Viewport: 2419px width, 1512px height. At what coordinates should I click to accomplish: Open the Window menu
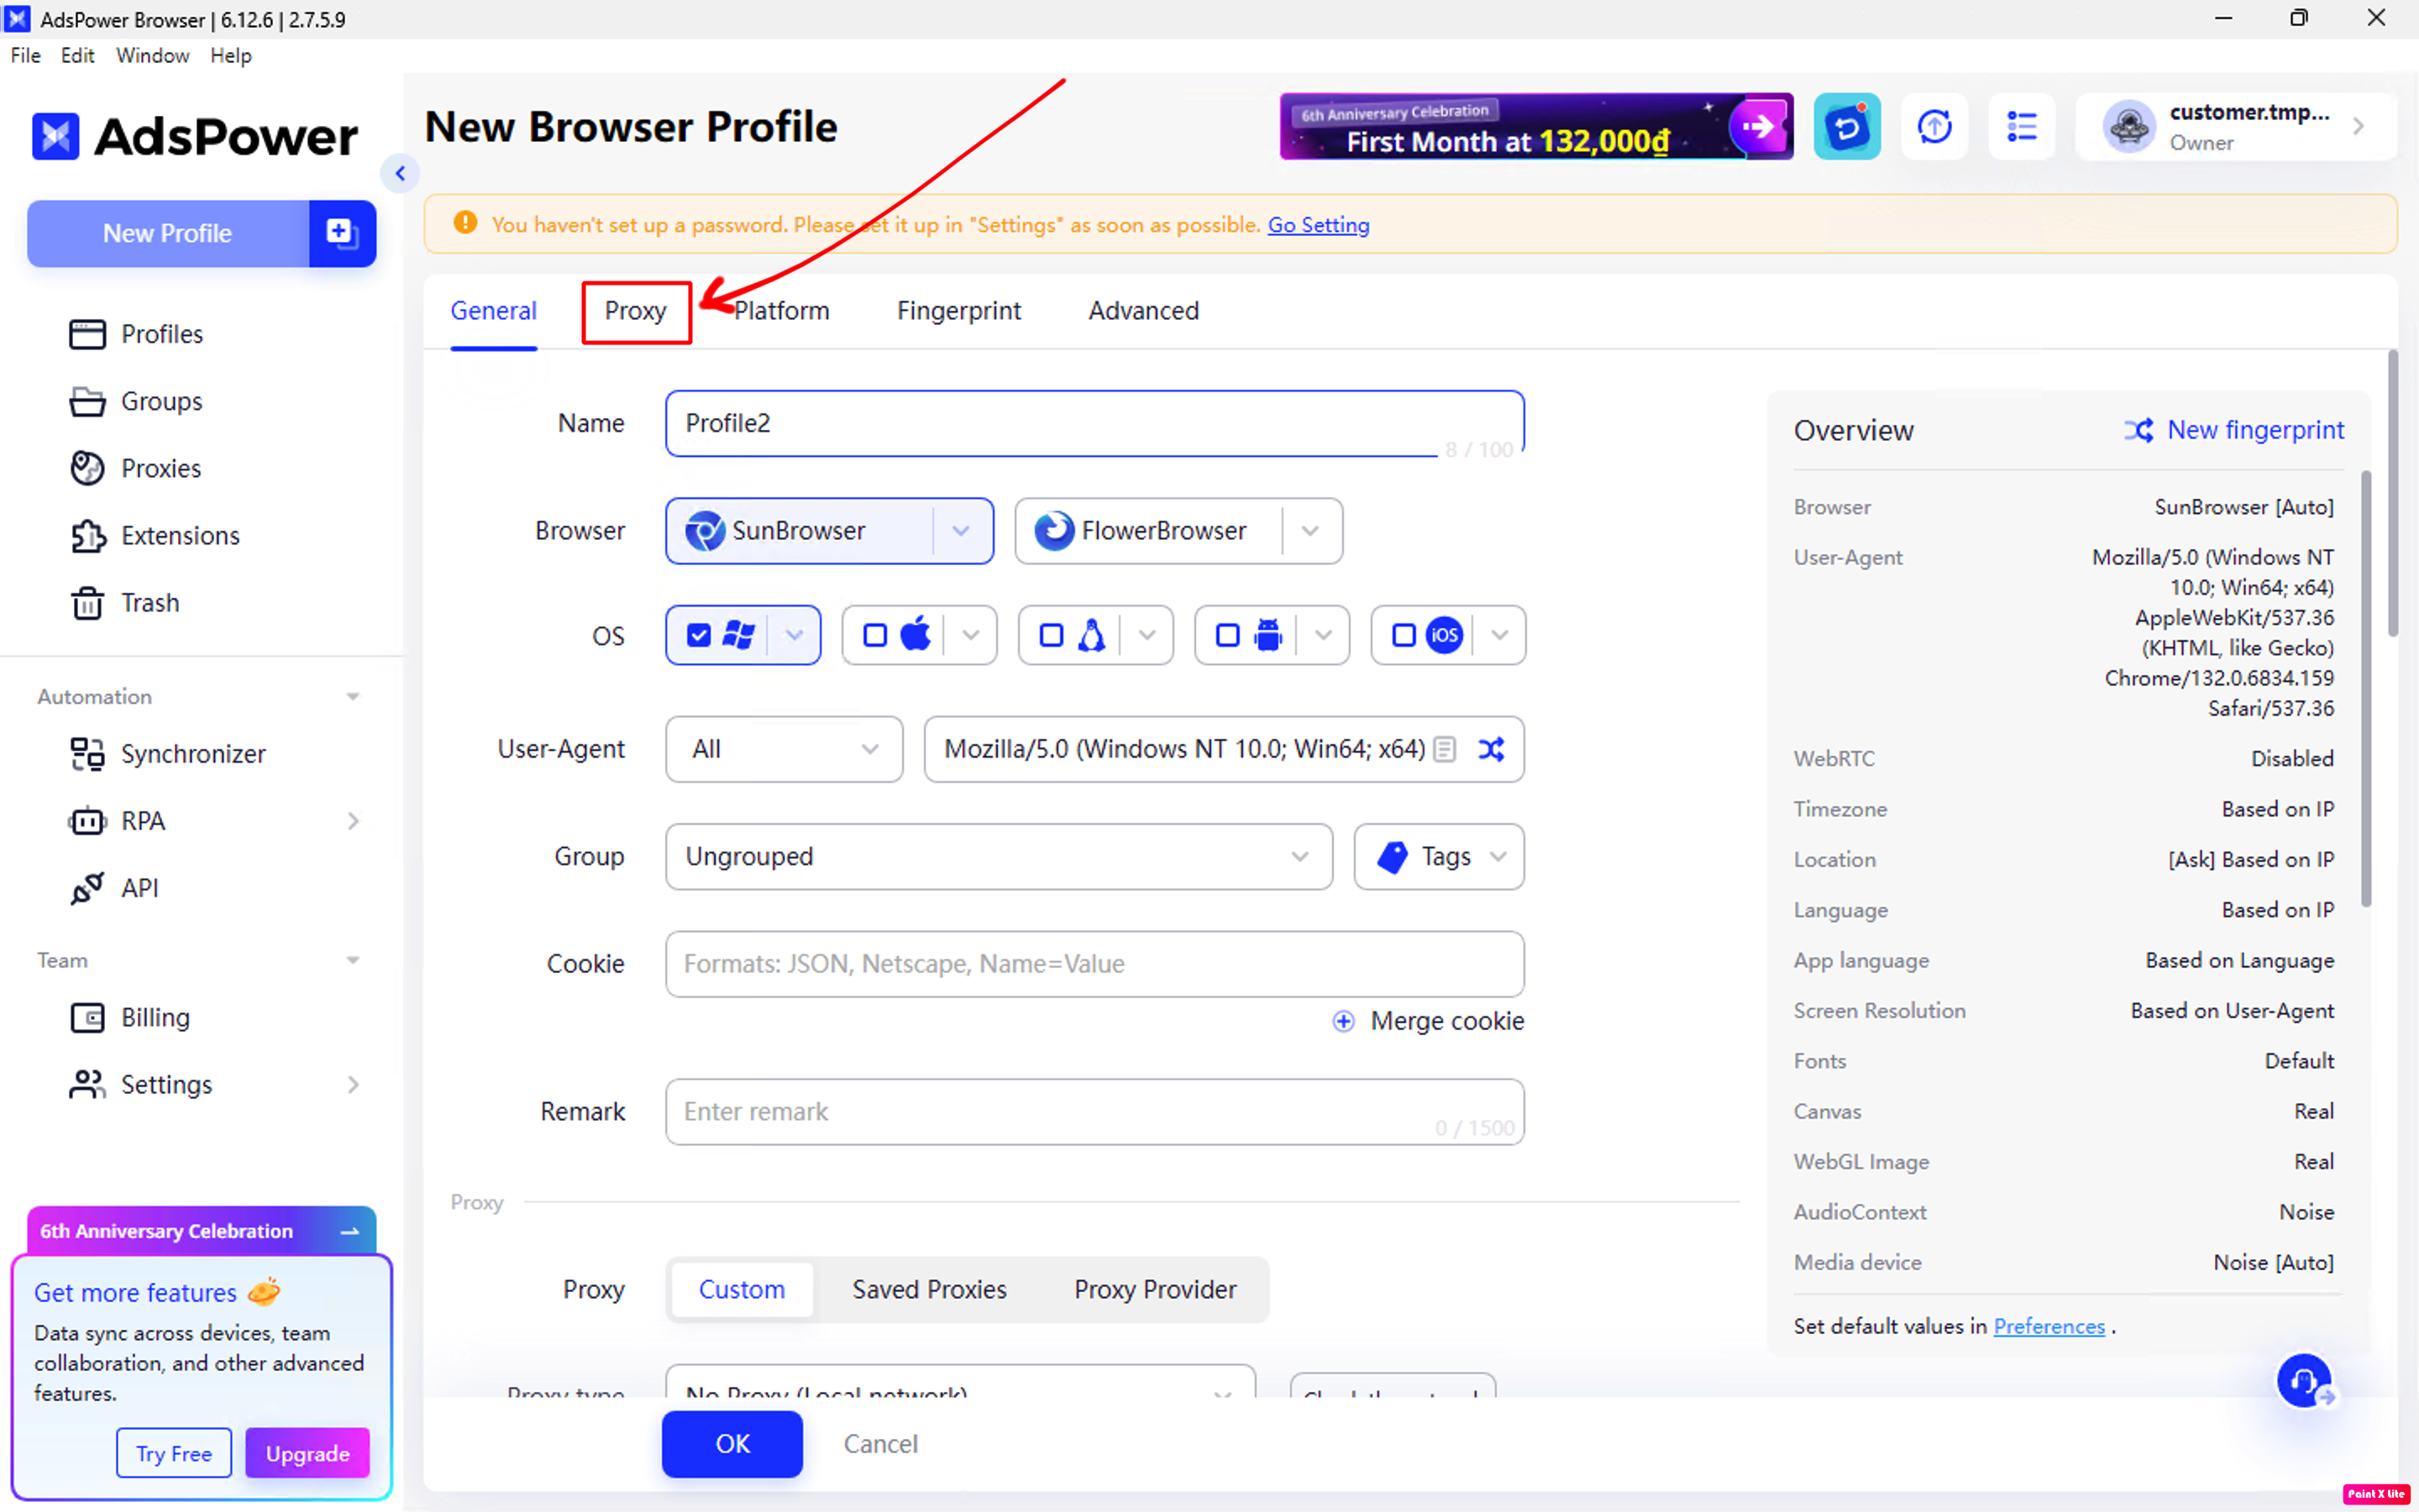[x=153, y=56]
